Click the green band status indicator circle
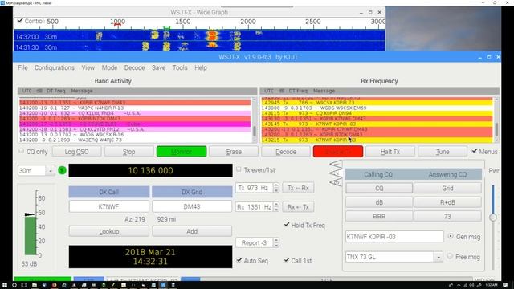 pyautogui.click(x=62, y=170)
